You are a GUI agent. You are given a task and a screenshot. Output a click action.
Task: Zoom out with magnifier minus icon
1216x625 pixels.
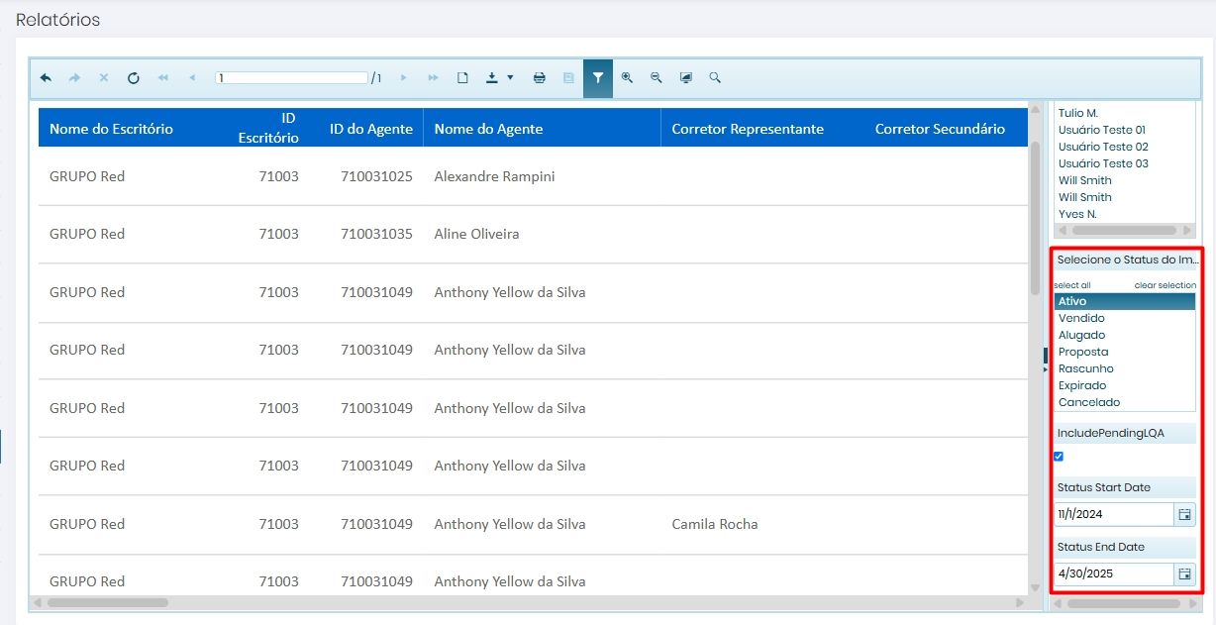click(x=657, y=78)
